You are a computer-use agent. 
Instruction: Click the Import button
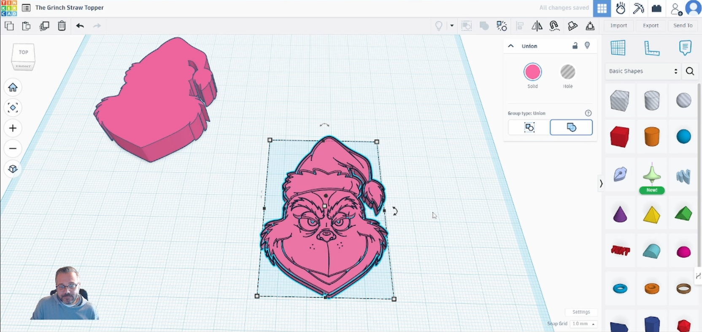coord(618,26)
